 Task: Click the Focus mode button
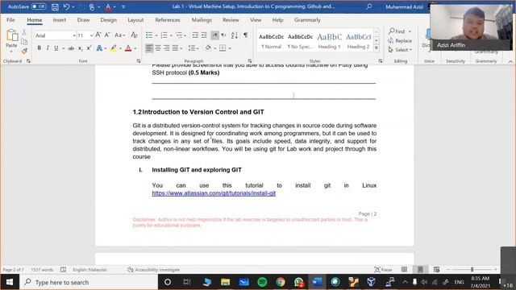tap(384, 270)
